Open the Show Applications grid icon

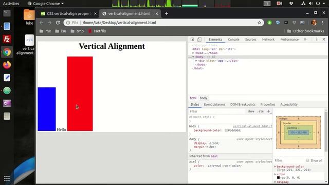[x=7, y=178]
